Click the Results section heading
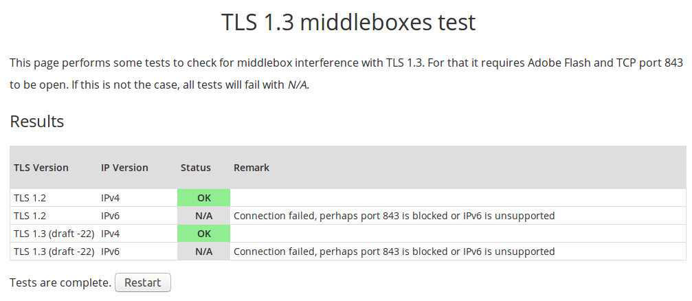Viewport: 692px width, 301px height. (37, 122)
